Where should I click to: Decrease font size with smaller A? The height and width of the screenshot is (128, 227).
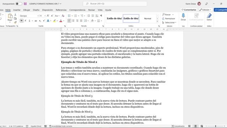(x=52, y=16)
